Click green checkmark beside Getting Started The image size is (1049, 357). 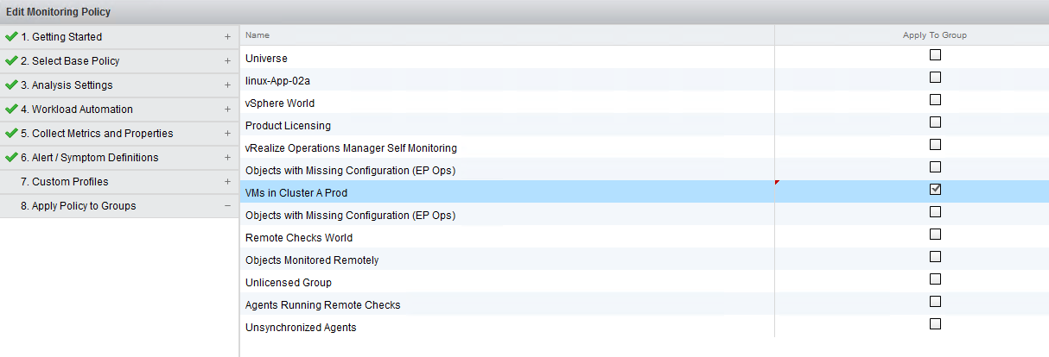(11, 37)
